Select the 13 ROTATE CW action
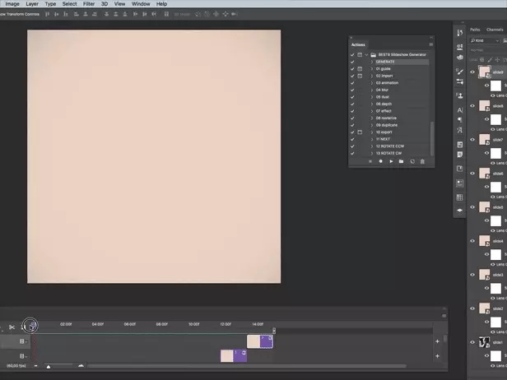The image size is (507, 380). pyautogui.click(x=389, y=153)
